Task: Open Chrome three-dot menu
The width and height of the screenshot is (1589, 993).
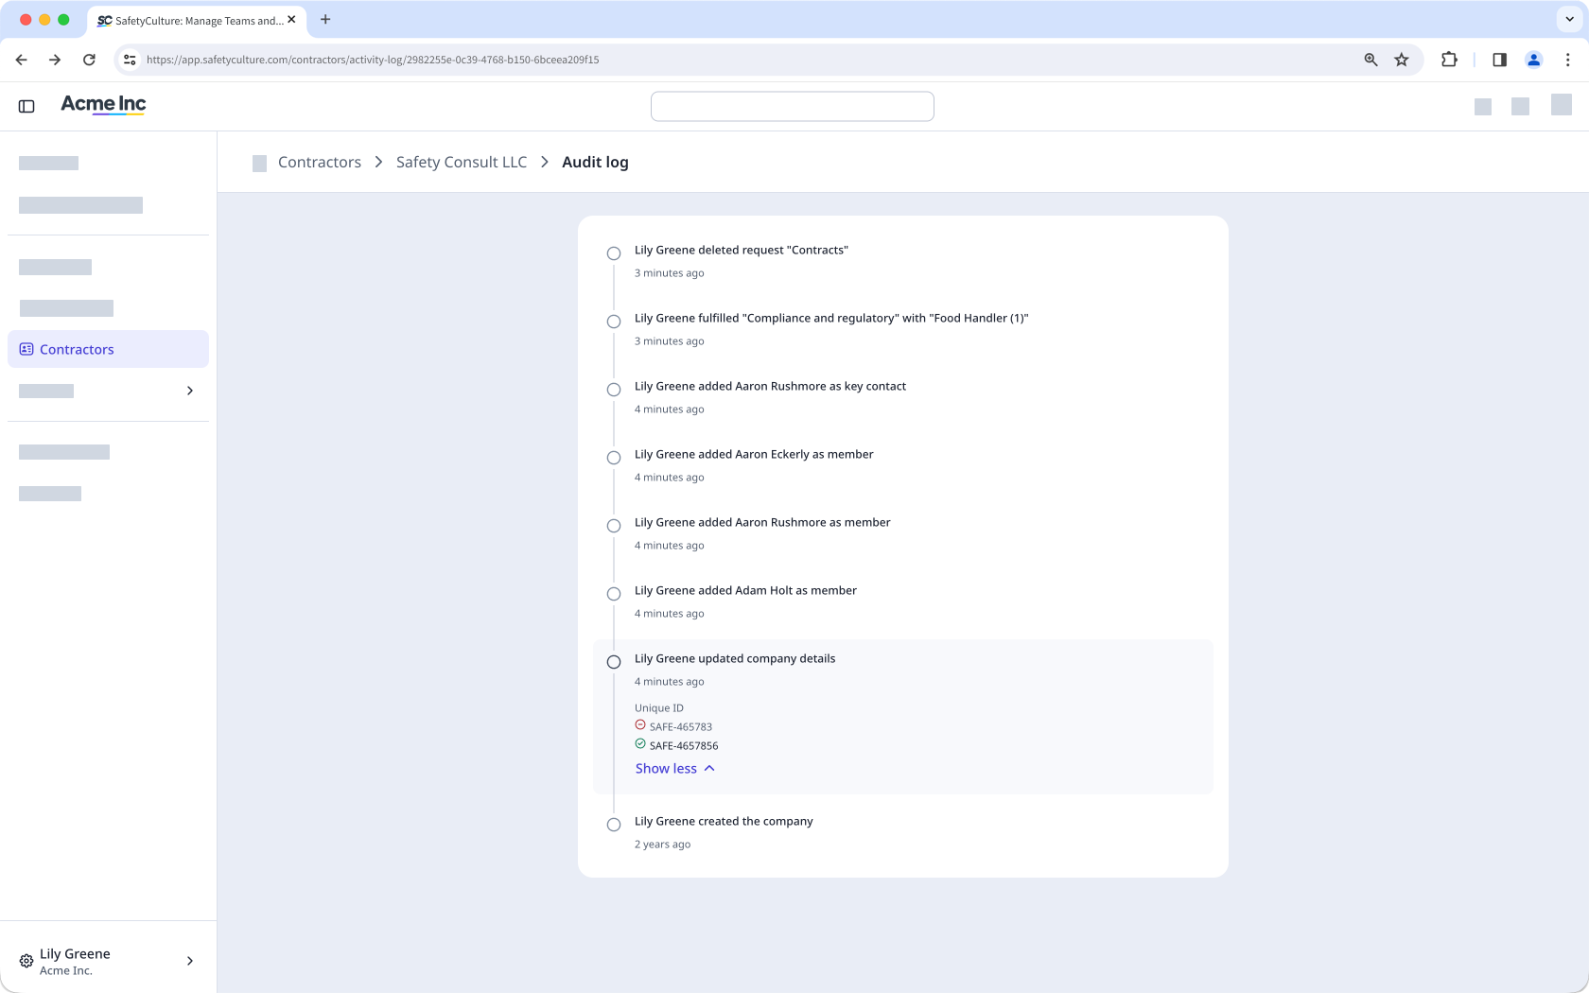Action: click(x=1567, y=60)
